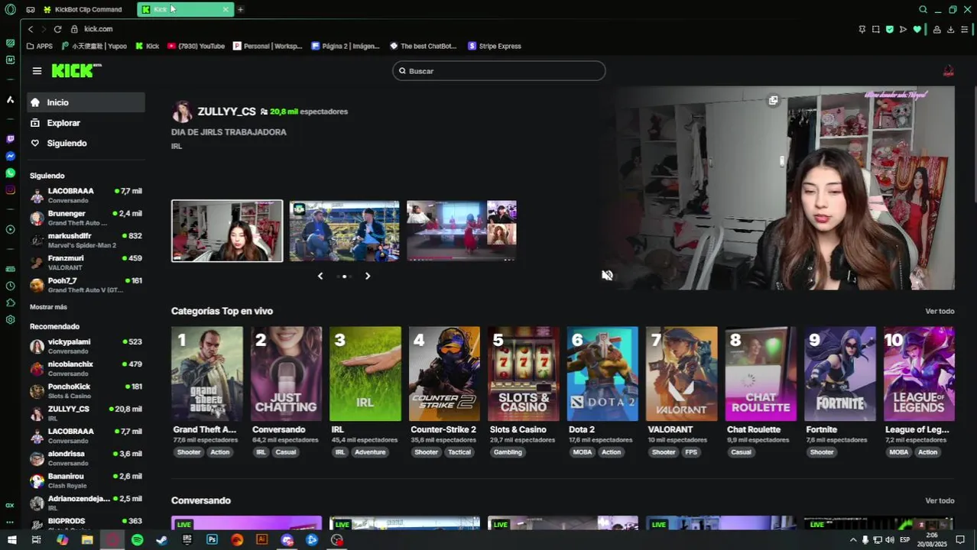Screen dimensions: 977x550
Task: Open vickypalami in Recomendado list
Action: [x=86, y=346]
